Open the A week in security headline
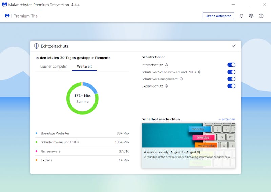The width and height of the screenshot is (271, 192). pos(172,152)
